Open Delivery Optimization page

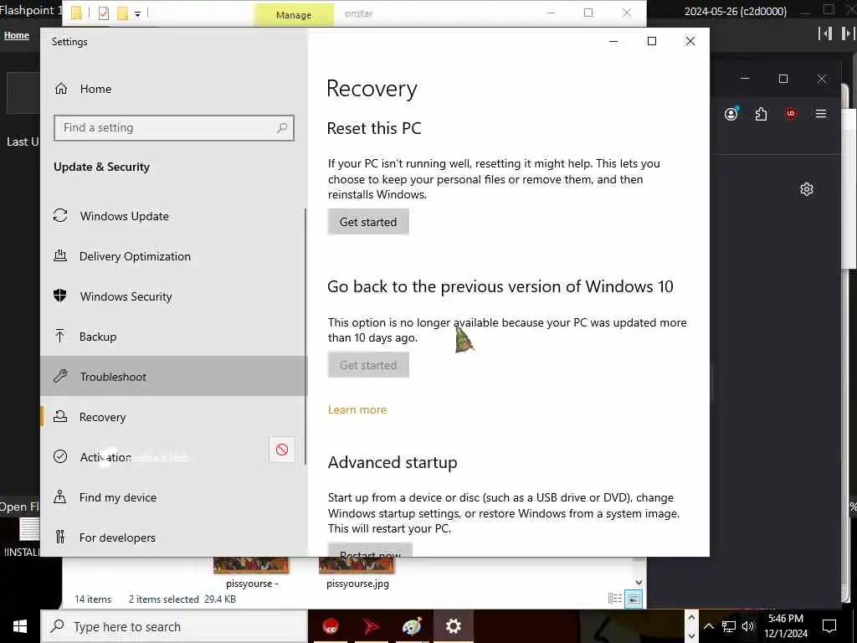173,256
